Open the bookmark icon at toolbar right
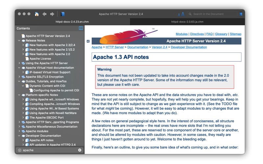The height and width of the screenshot is (164, 263). (241, 14)
